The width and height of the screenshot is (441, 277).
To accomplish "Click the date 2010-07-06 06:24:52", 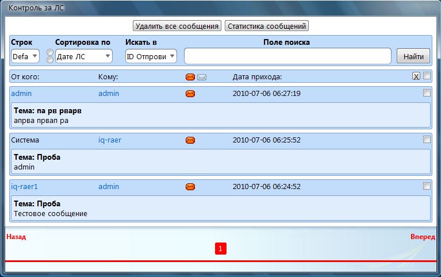I will tap(266, 186).
